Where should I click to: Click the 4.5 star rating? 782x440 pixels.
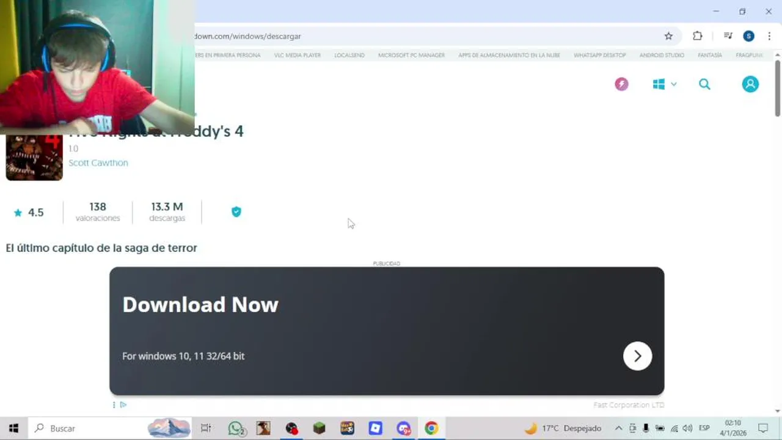[29, 213]
